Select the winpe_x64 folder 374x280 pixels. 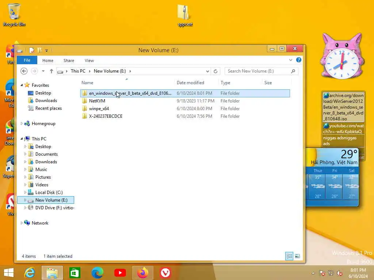click(185, 109)
